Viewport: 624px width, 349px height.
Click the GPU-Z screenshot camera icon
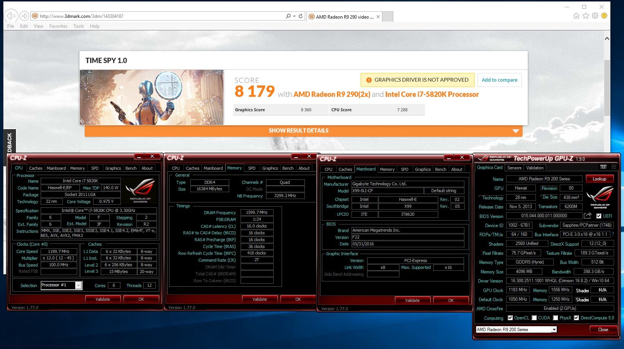pos(603,167)
